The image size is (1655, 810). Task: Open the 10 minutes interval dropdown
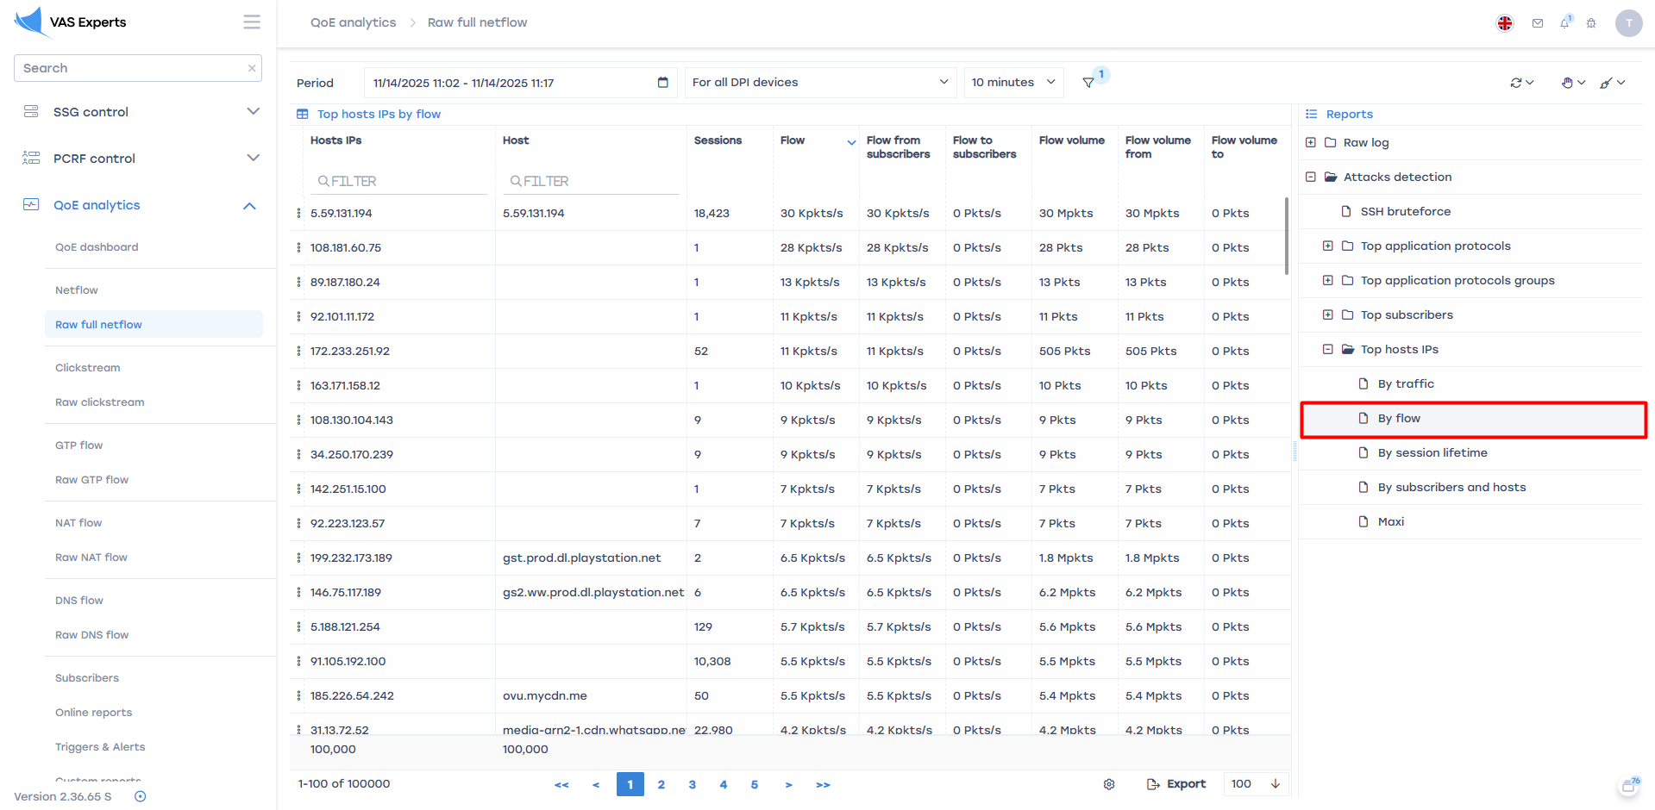(1012, 83)
